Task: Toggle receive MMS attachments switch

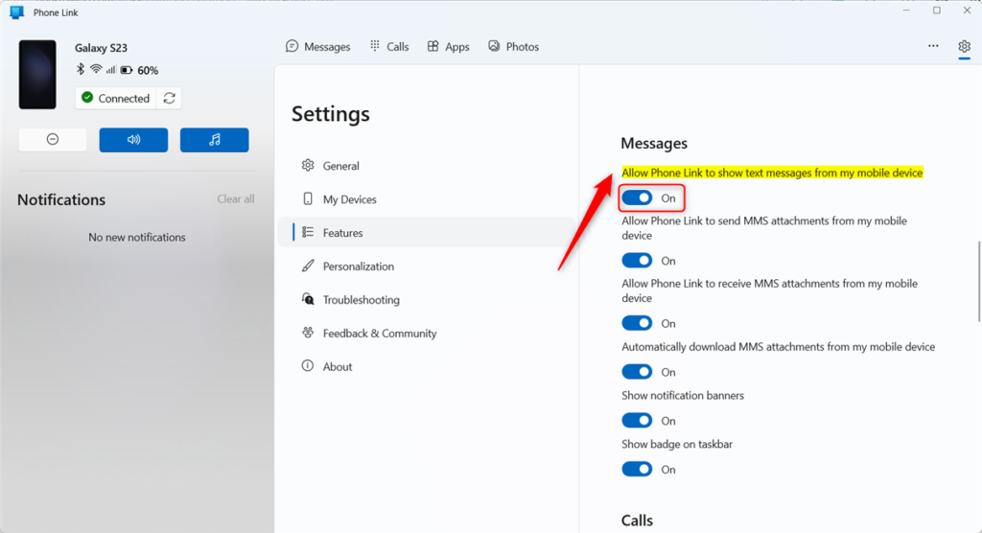Action: pyautogui.click(x=637, y=323)
